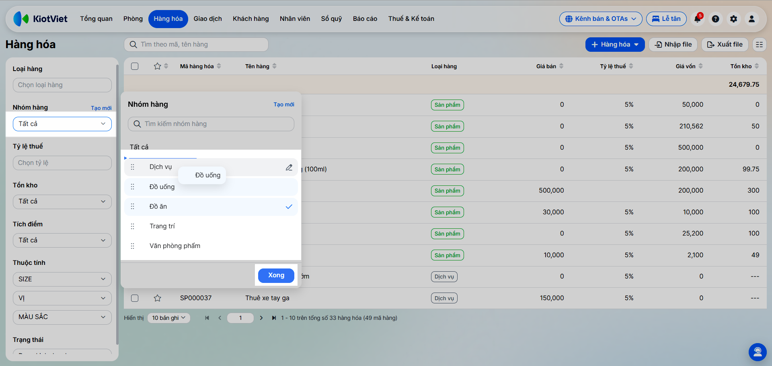Select the Trang trí group
Screen dimensions: 772x366
tap(211, 226)
